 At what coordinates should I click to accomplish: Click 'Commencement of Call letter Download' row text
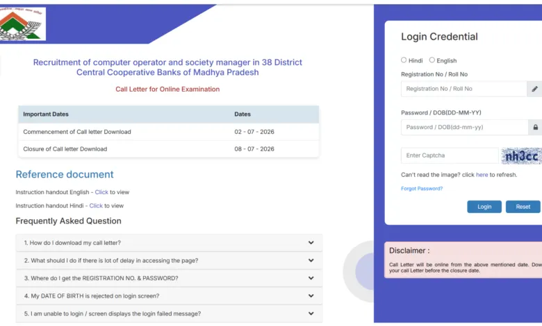(x=77, y=132)
